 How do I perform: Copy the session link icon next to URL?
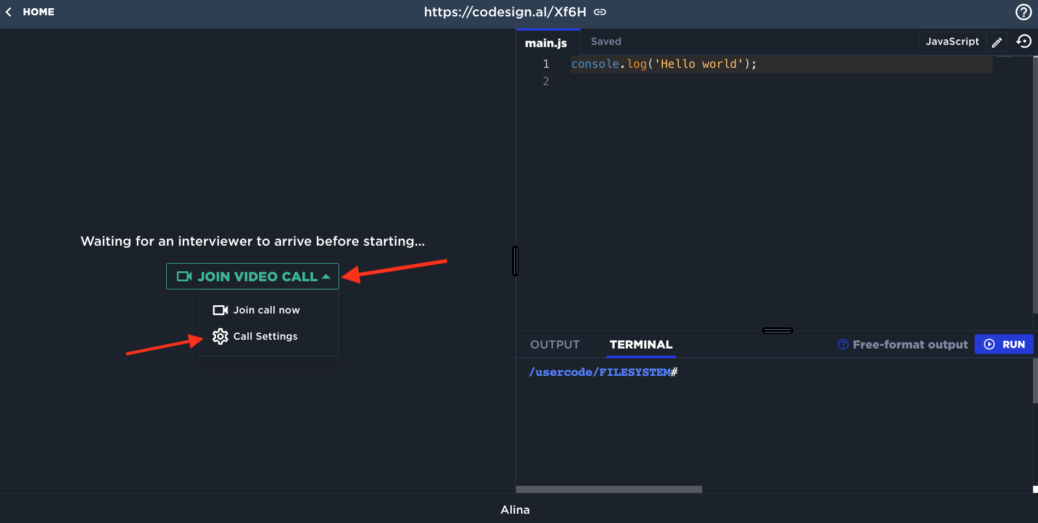click(600, 12)
